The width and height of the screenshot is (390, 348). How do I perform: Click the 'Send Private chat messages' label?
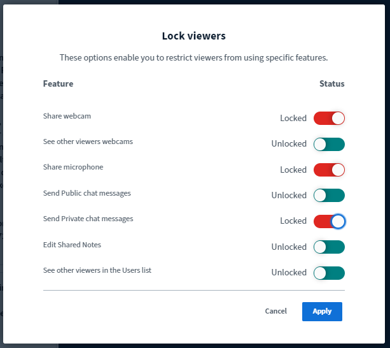88,219
